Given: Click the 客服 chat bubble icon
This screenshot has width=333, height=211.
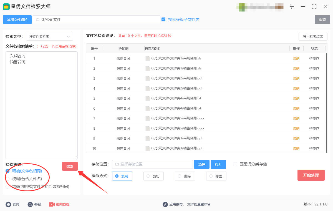Looking at the screenshot, I should [x=30, y=204].
